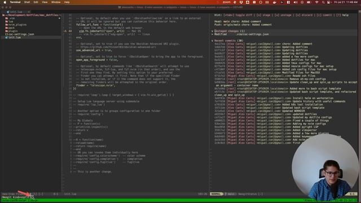
Task: Collapse the Unstaged changes section chevron
Action: (212, 31)
